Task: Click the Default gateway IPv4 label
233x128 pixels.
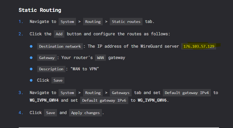Action: [x=187, y=93]
